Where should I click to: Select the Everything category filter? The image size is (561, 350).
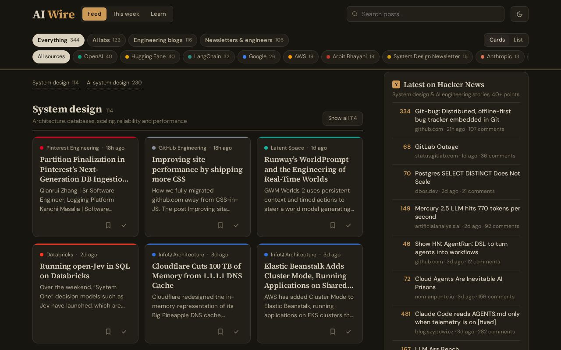[58, 40]
